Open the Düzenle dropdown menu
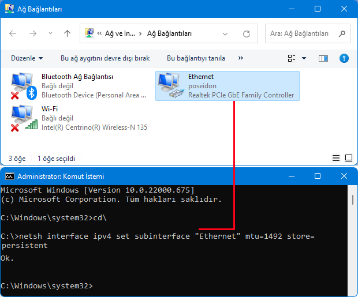 click(x=27, y=58)
